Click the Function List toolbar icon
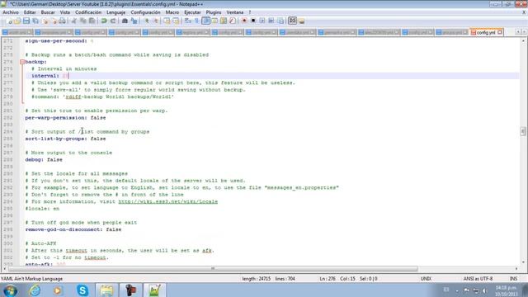 point(233,21)
